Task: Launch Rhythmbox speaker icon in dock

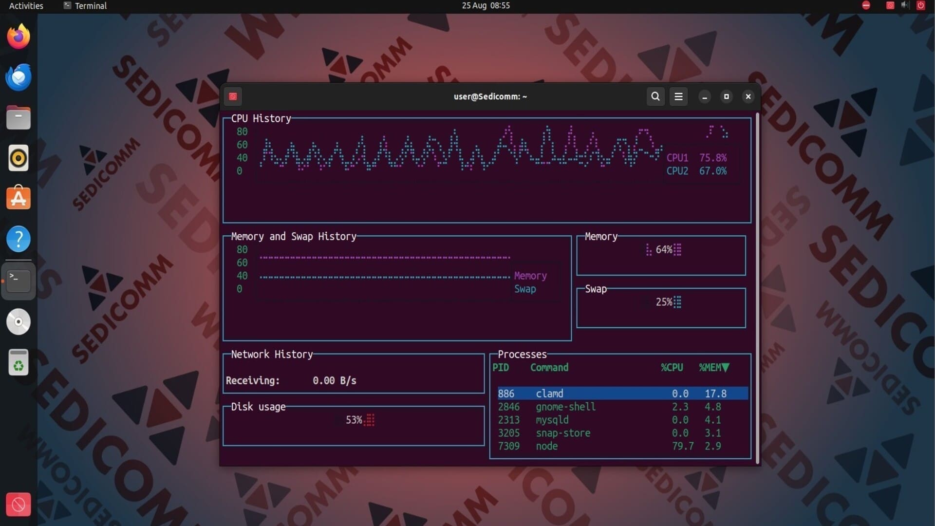Action: tap(19, 158)
